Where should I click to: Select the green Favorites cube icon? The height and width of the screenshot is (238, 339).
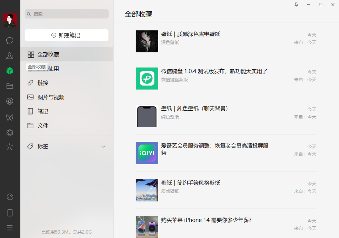coord(10,71)
